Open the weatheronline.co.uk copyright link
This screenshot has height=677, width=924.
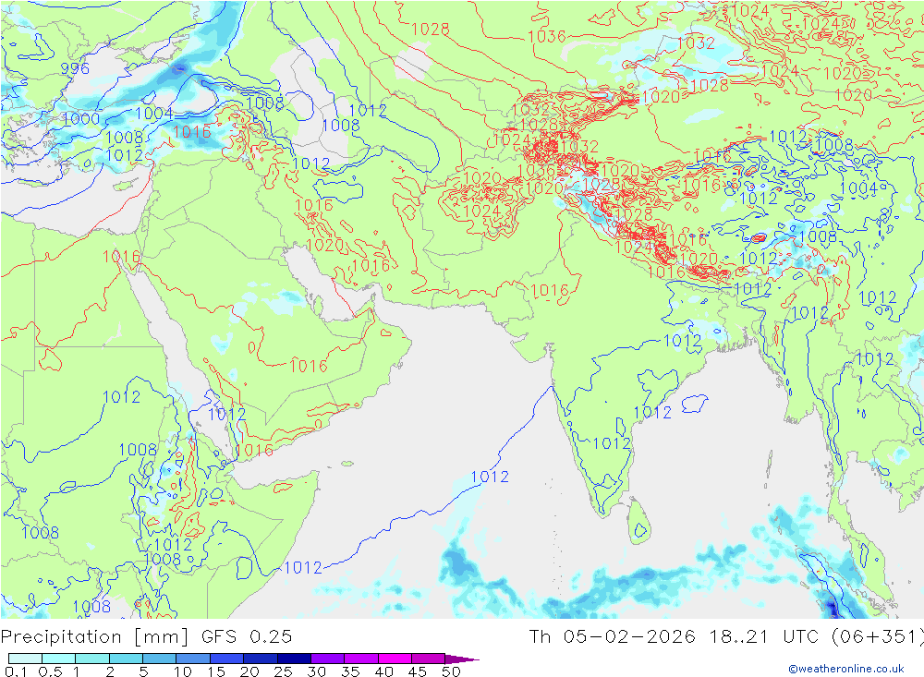(845, 669)
